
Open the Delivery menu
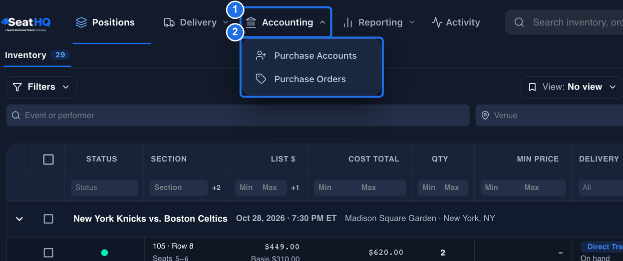[196, 22]
